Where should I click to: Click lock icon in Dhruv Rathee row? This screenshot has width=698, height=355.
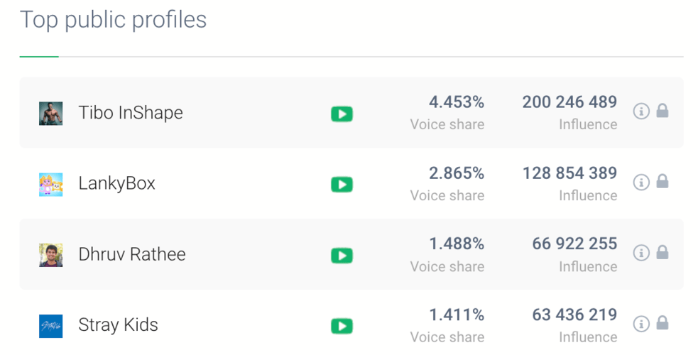click(662, 252)
